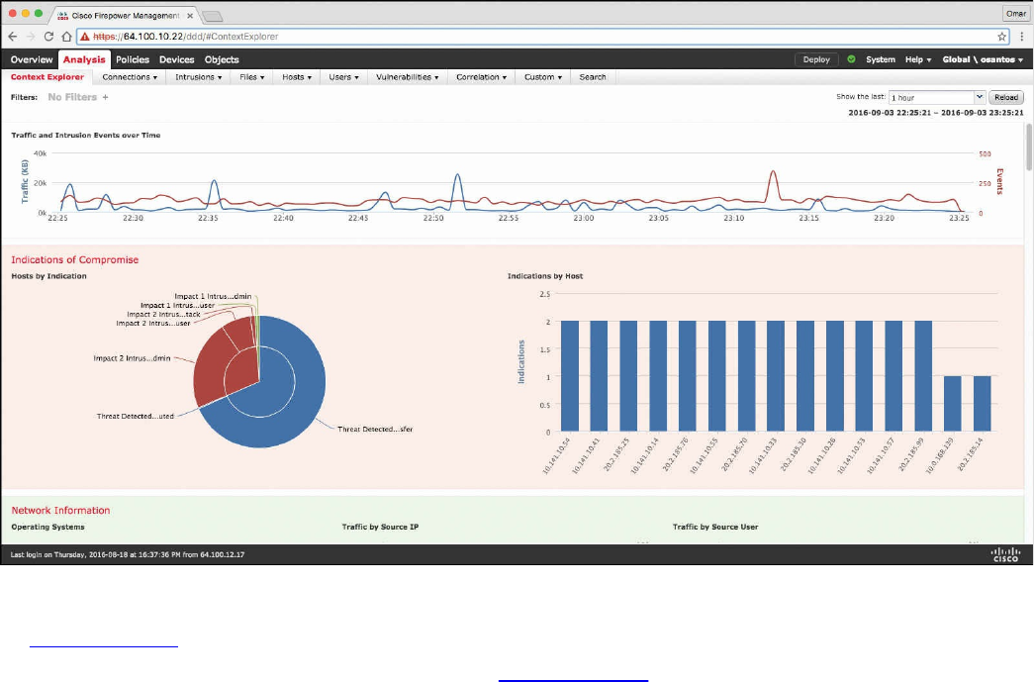The height and width of the screenshot is (682, 1034).
Task: Click the bar for host 20.2.185.25
Action: coord(628,376)
